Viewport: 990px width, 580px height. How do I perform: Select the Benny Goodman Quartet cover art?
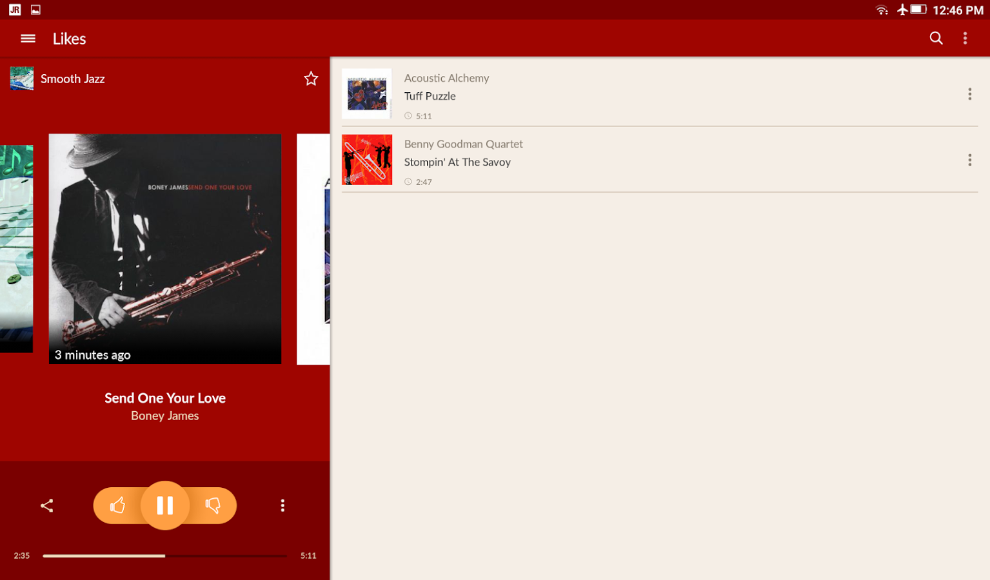(366, 159)
